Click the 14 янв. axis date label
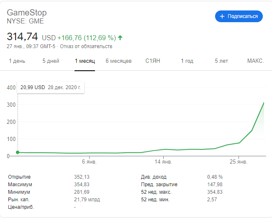 tap(163, 162)
